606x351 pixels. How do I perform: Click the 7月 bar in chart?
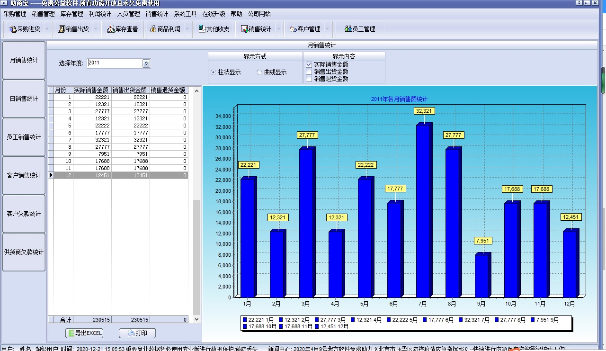(x=424, y=210)
